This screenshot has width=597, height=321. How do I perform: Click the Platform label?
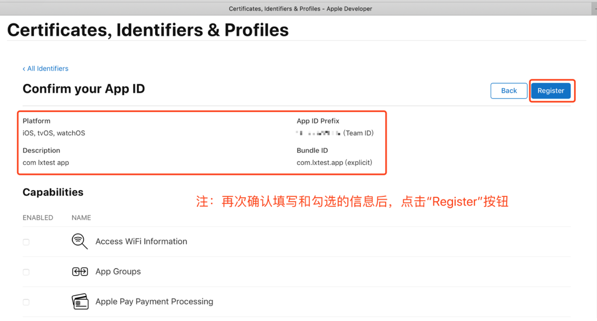click(36, 121)
